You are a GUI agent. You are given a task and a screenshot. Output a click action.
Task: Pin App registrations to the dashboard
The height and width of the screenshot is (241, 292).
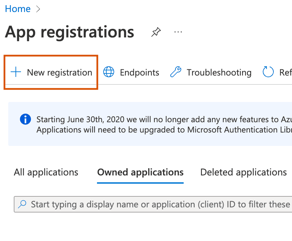tap(156, 32)
